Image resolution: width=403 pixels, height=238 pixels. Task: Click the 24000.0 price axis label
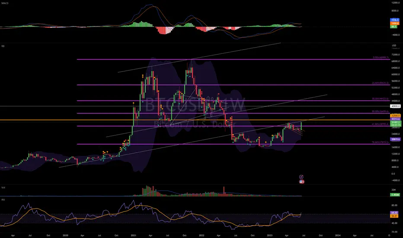point(396,134)
